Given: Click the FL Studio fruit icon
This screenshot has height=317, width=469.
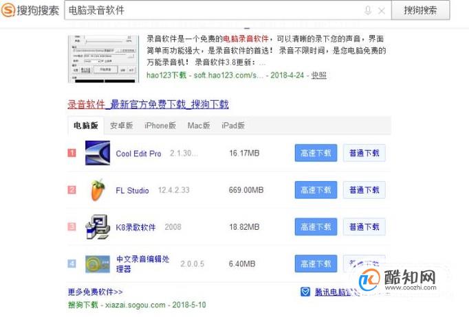Looking at the screenshot, I should coord(98,190).
